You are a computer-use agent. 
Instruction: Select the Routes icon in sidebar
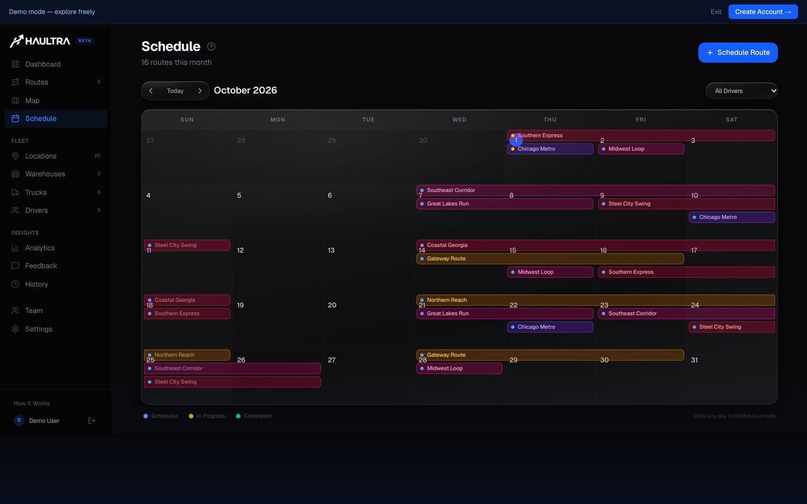click(16, 82)
